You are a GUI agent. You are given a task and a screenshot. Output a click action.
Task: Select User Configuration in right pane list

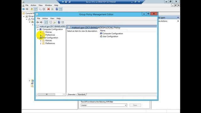click(110, 36)
